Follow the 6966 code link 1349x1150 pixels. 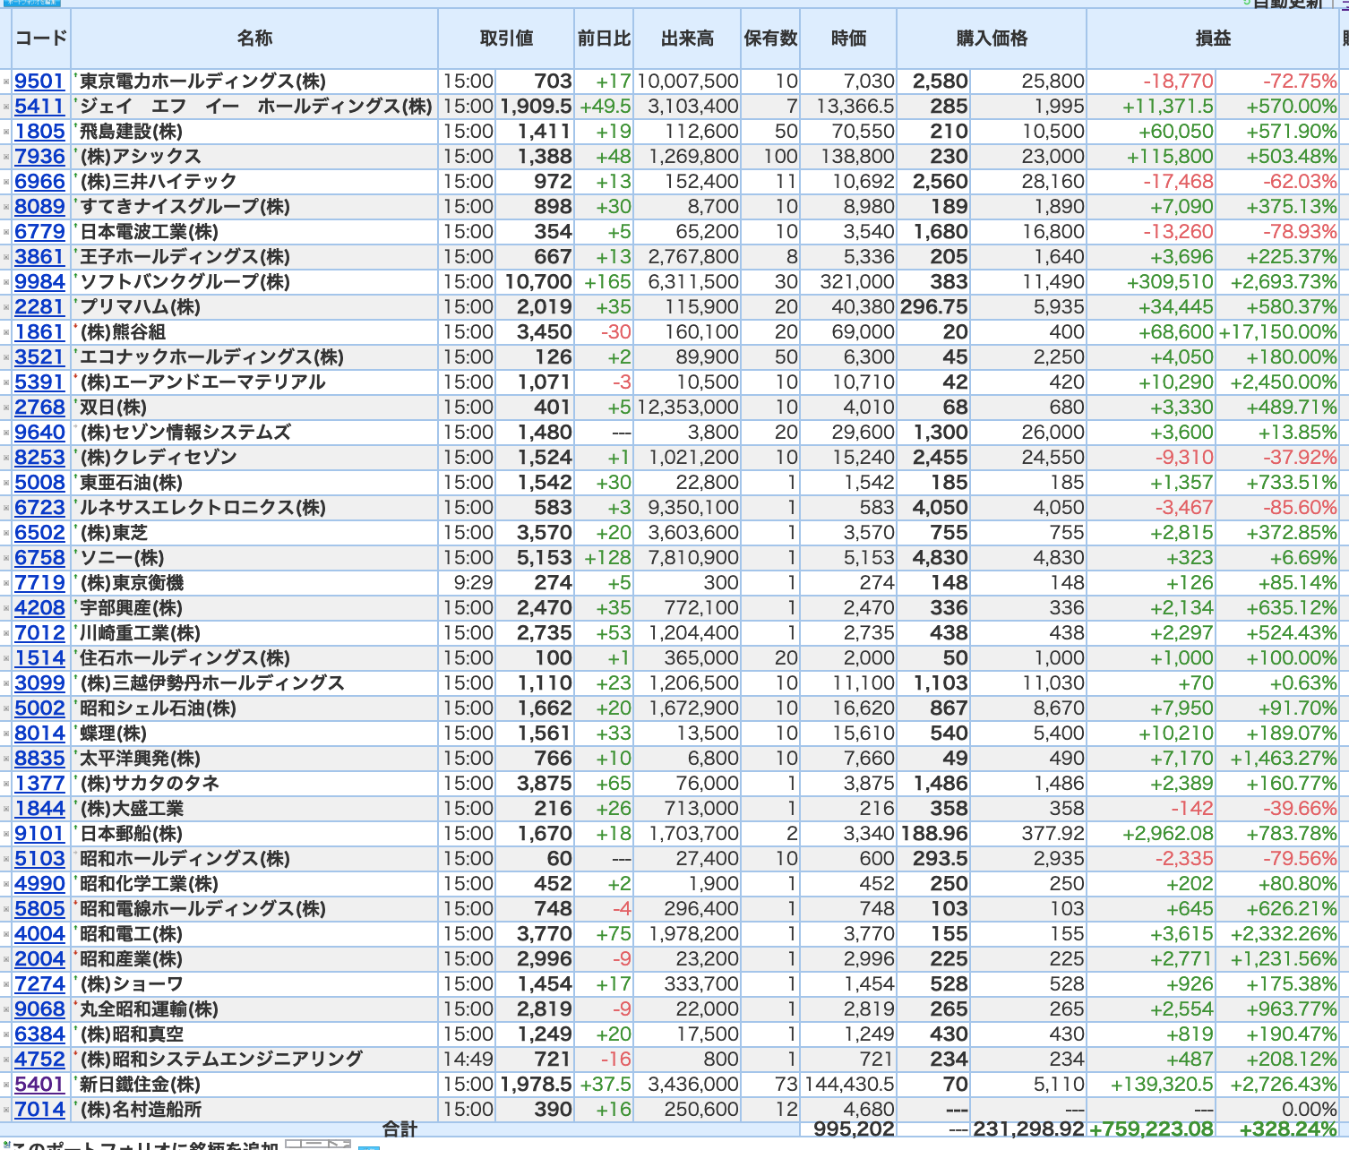click(39, 182)
